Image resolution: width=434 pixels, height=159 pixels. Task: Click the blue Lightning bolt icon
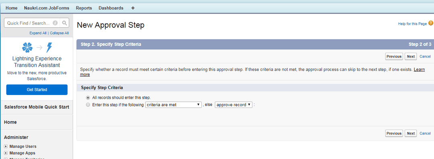(49, 47)
